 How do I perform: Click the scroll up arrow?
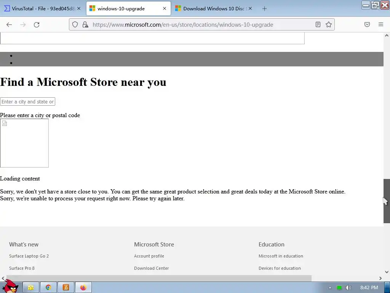387,35
